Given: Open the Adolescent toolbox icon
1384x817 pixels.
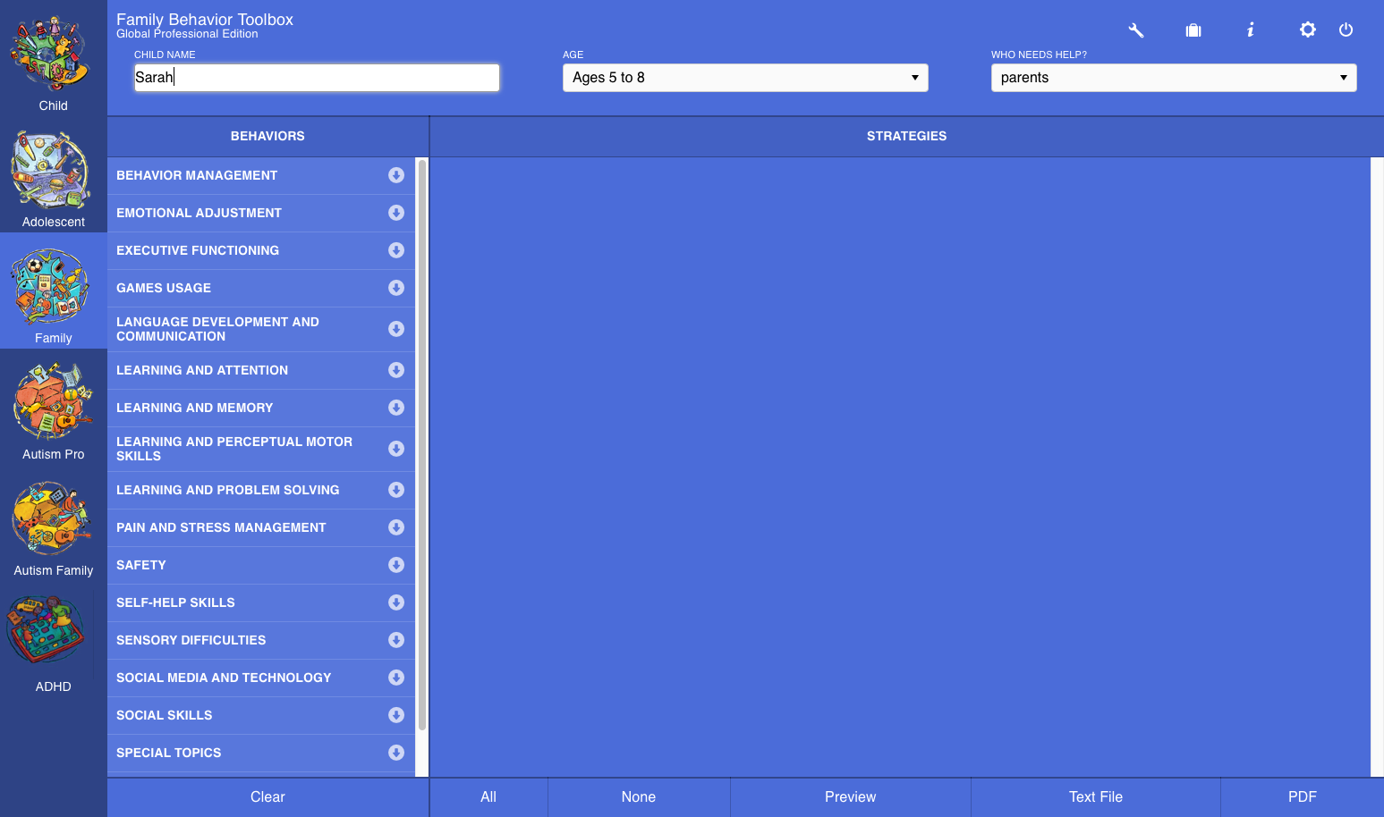Looking at the screenshot, I should point(53,175).
